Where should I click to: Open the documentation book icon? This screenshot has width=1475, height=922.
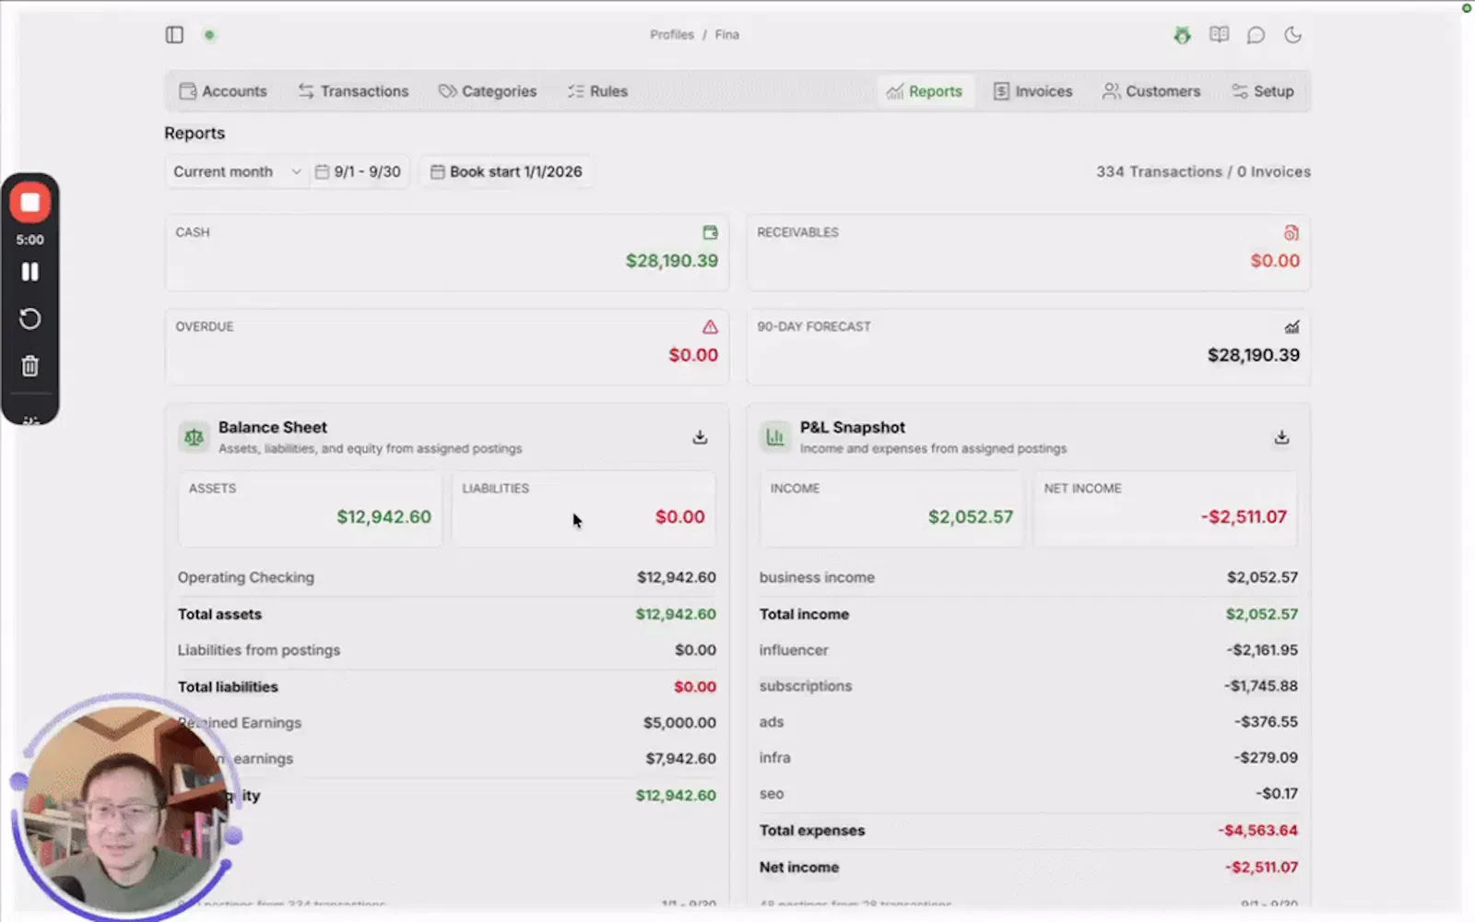pyautogui.click(x=1219, y=35)
